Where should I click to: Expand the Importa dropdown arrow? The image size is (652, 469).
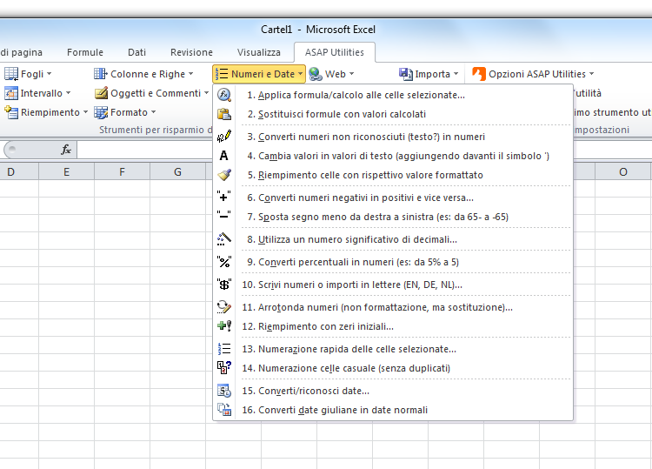456,74
